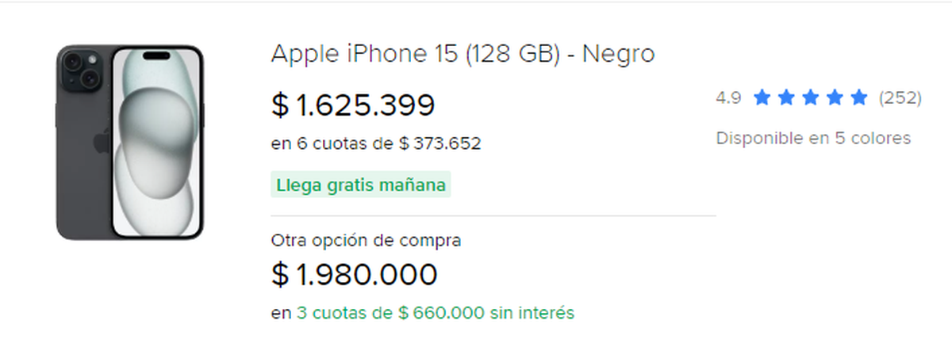The width and height of the screenshot is (952, 355).
Task: Click the second rating star
Action: [786, 98]
